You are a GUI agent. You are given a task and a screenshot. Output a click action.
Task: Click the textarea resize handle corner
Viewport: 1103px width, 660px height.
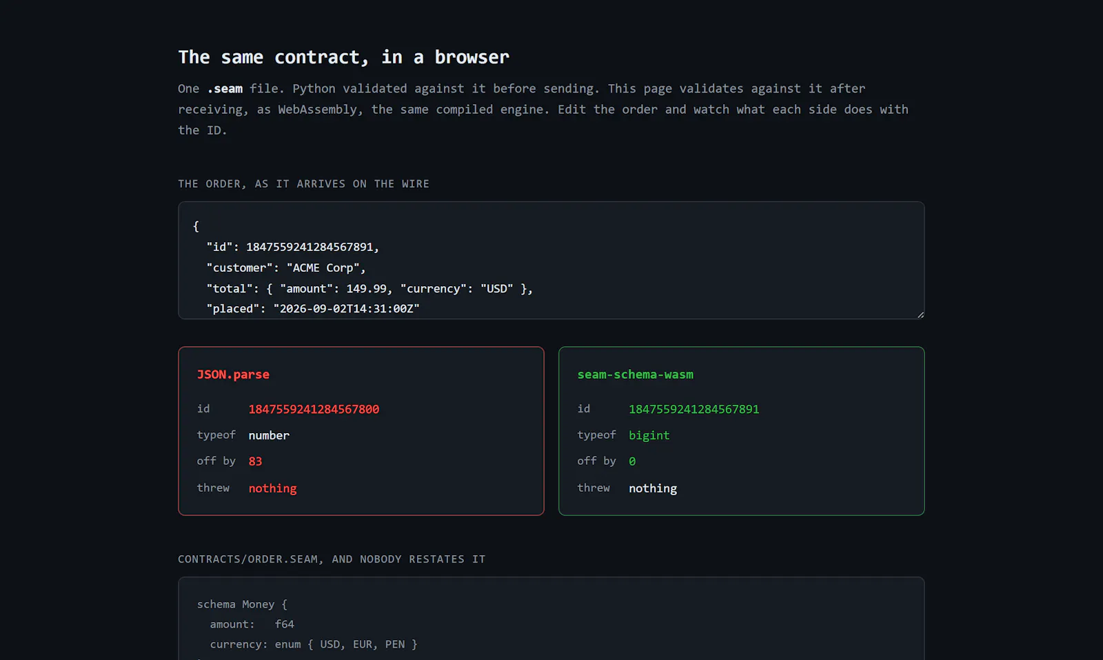(x=920, y=314)
